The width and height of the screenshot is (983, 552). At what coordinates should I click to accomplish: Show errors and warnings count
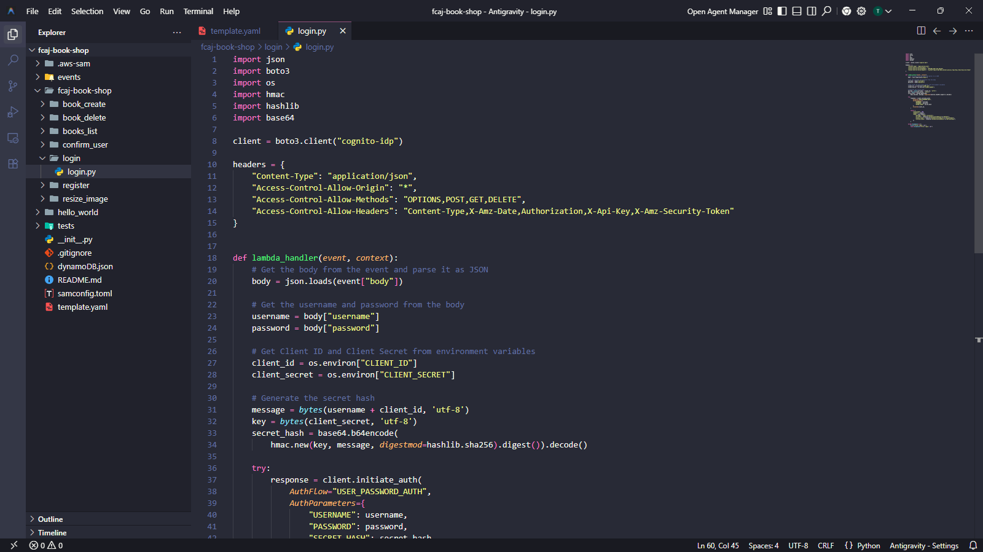(46, 545)
